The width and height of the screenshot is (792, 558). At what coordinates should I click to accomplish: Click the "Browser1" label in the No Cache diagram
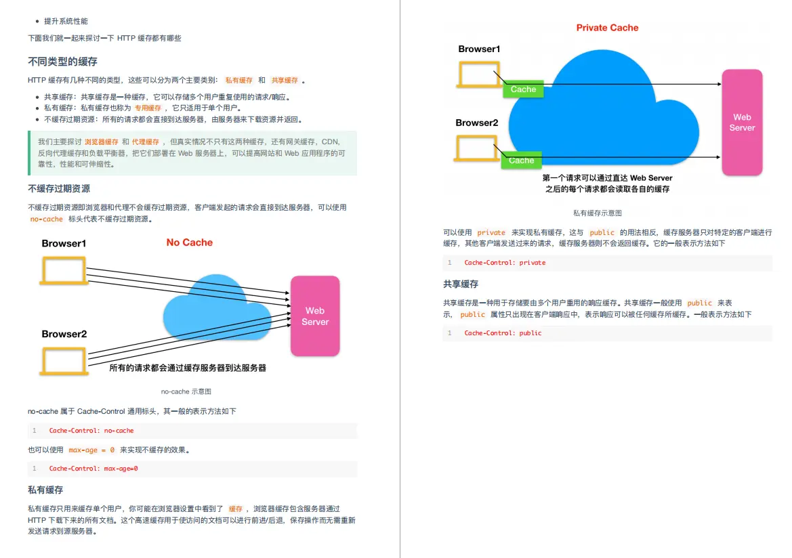pyautogui.click(x=64, y=243)
